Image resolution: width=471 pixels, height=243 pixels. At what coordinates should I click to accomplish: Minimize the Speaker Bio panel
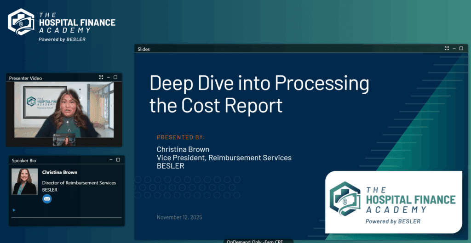[111, 160]
